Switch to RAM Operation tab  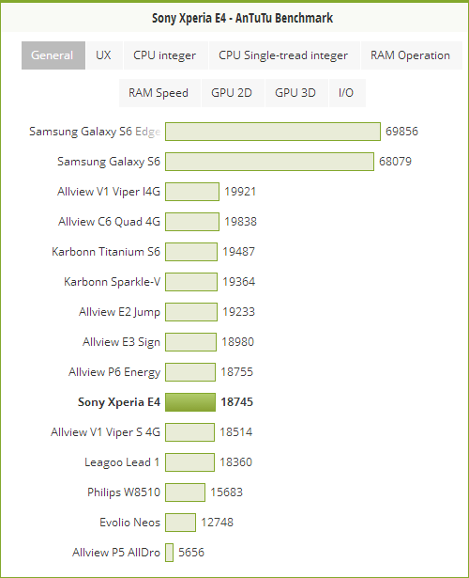tap(411, 55)
